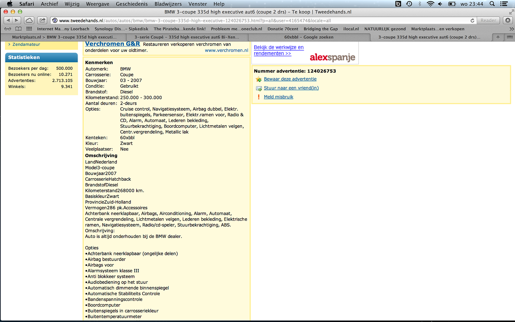Open the Geschiedenis menu
Screen dimensions: 515x322
pyautogui.click(x=132, y=4)
